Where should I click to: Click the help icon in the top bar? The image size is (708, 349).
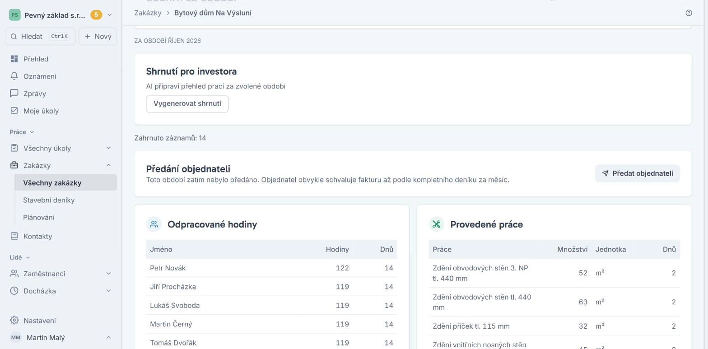click(689, 13)
